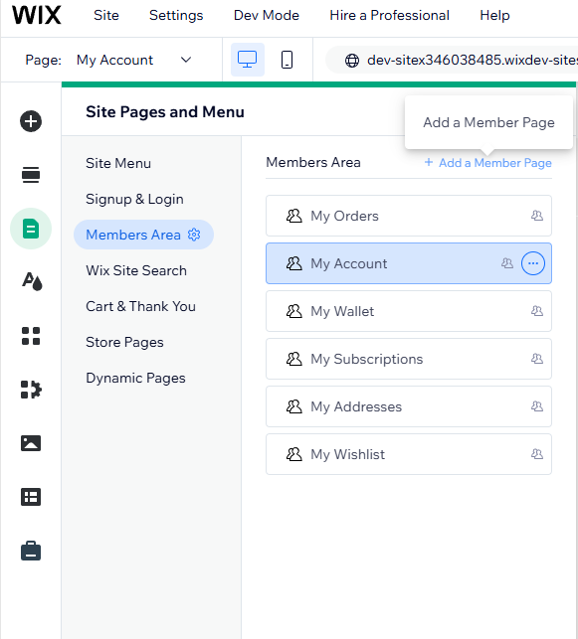This screenshot has height=639, width=578.
Task: Select Cart & Thank You category
Action: point(140,306)
